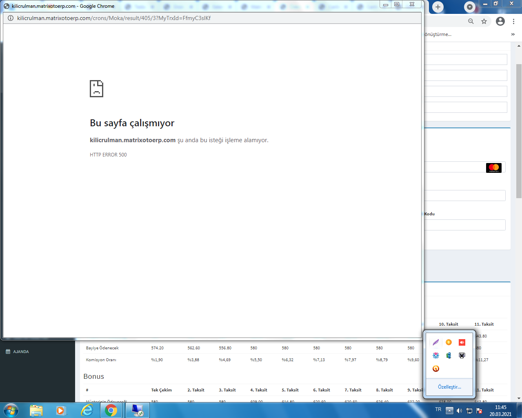
Task: Open AJANDA in the left sidebar
Action: 21,351
